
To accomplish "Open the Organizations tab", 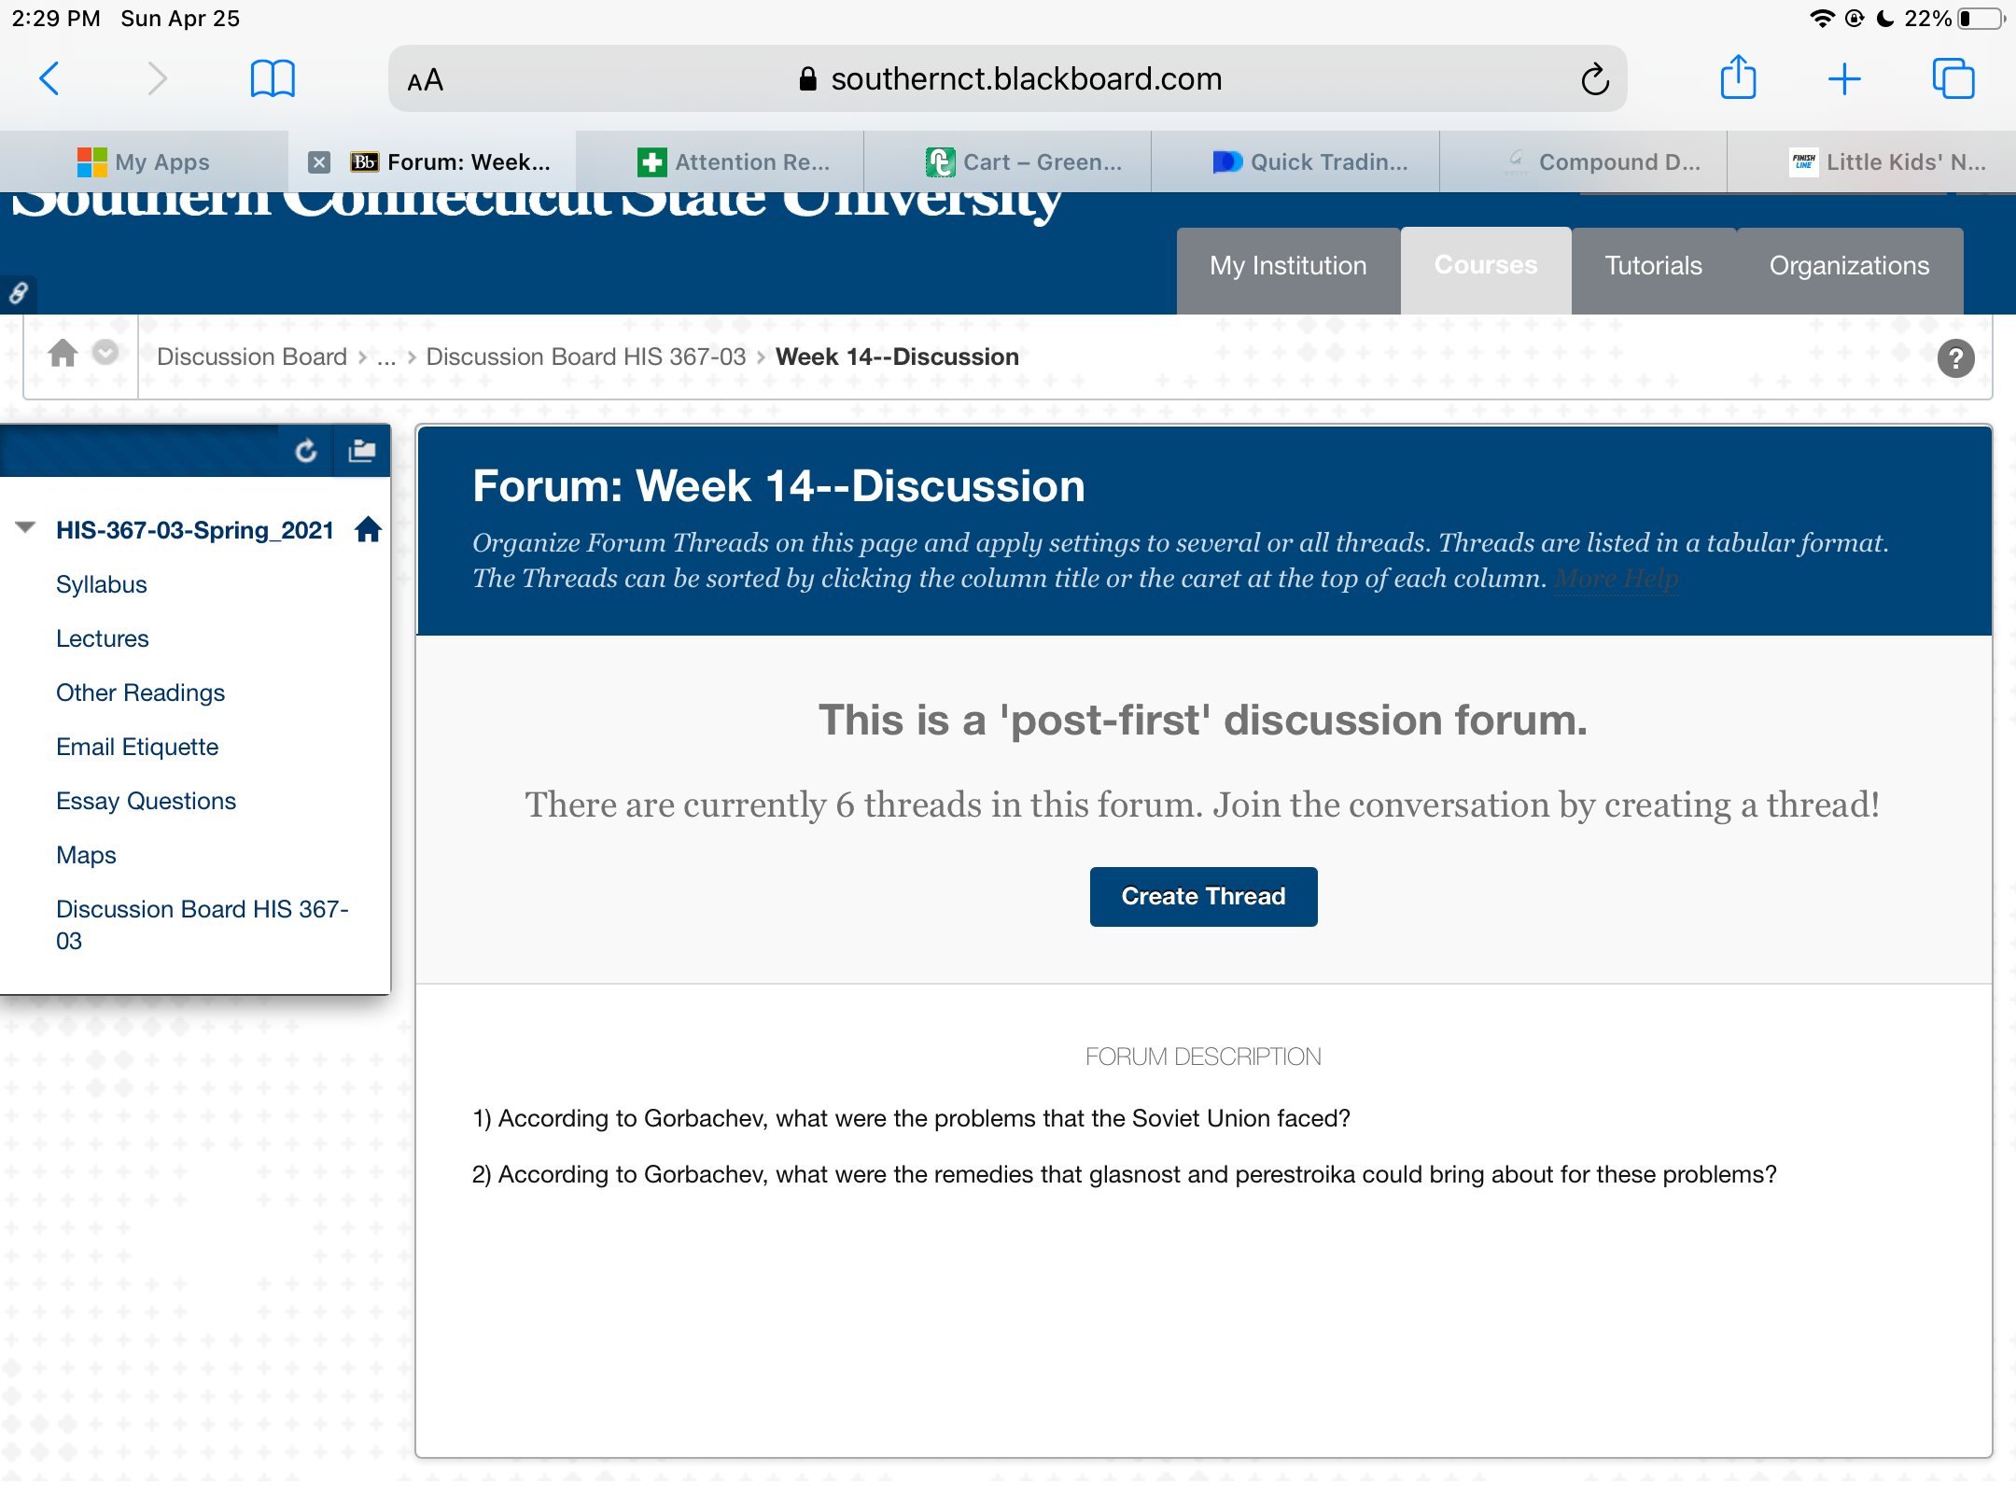I will click(1849, 266).
